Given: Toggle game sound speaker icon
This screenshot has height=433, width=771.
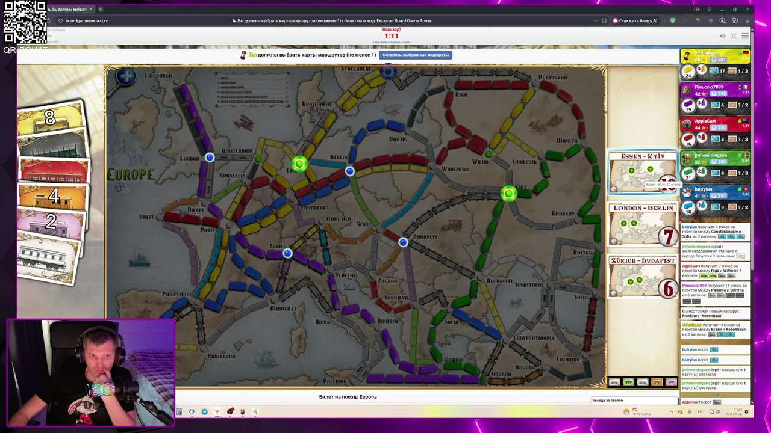Looking at the screenshot, I should coord(722,36).
